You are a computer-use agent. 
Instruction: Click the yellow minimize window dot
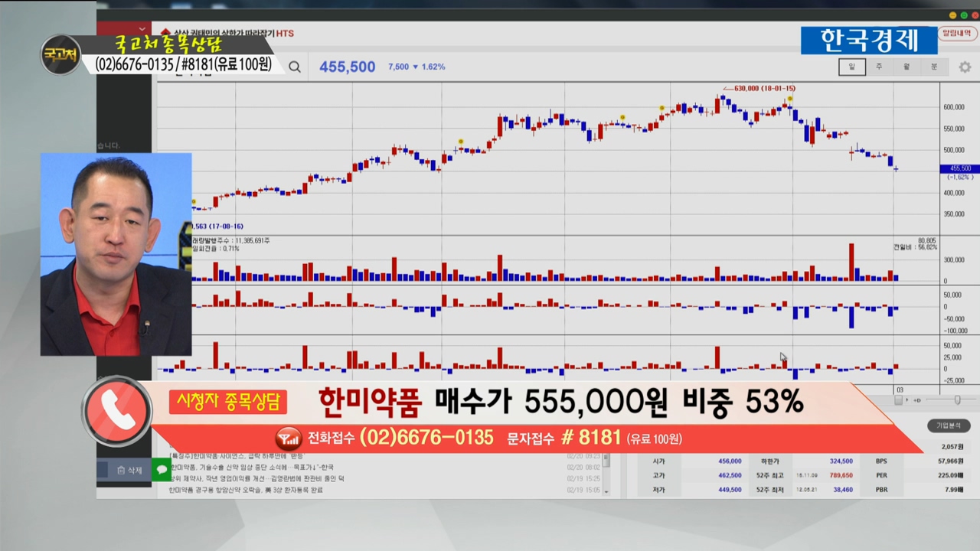pos(953,15)
